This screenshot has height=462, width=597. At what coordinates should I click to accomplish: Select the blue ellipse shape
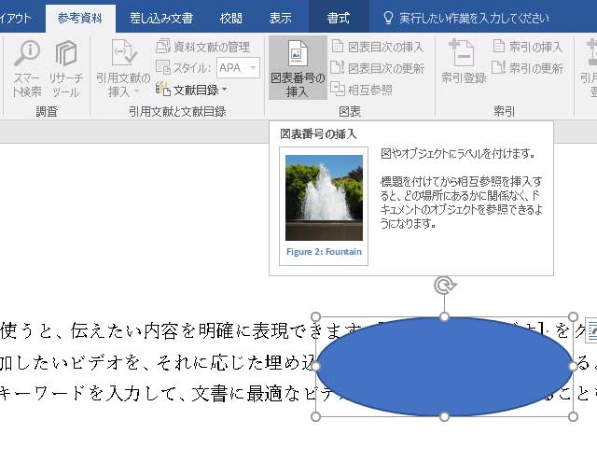444,367
